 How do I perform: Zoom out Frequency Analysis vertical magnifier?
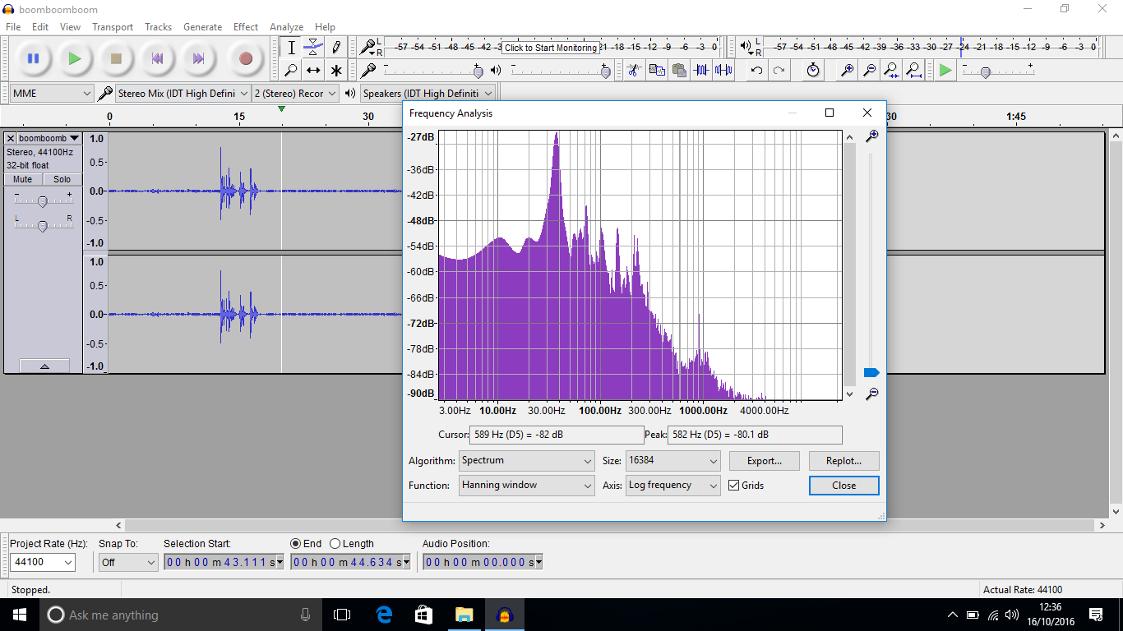point(871,394)
